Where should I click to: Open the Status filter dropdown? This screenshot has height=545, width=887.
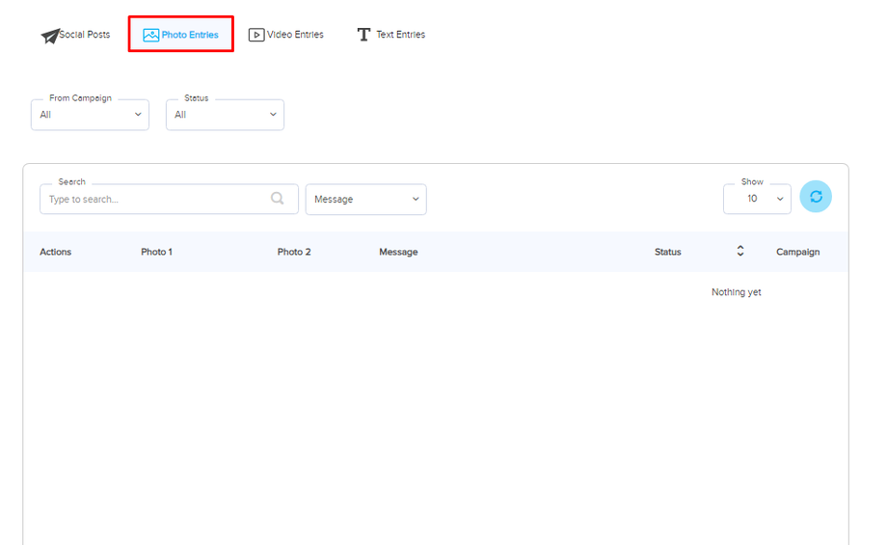click(226, 115)
